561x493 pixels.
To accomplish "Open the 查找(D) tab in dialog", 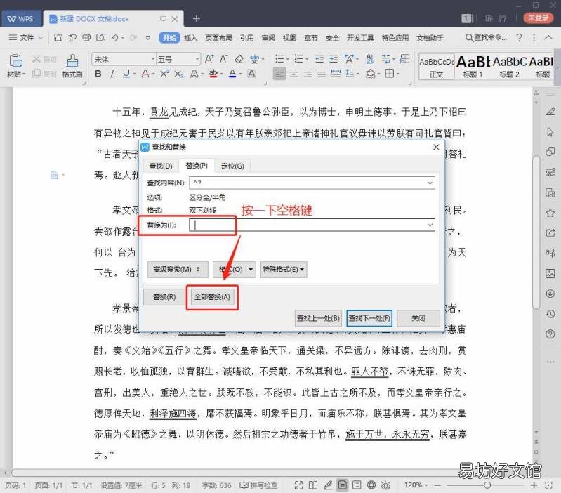I will (x=161, y=166).
